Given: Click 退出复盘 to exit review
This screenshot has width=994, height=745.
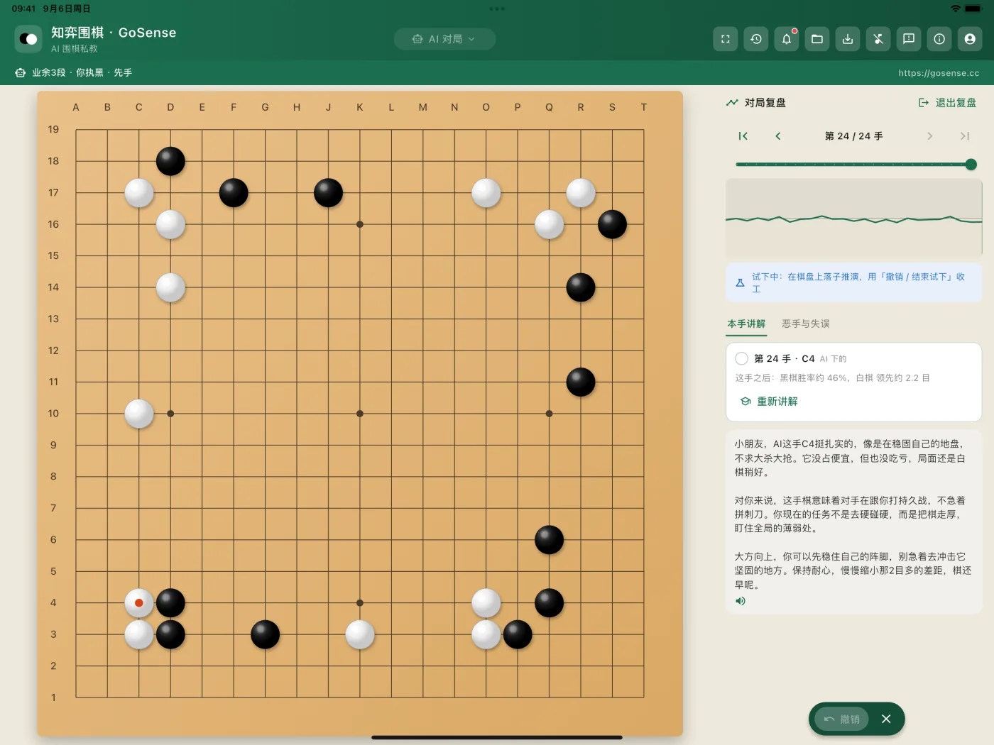Looking at the screenshot, I should [948, 103].
